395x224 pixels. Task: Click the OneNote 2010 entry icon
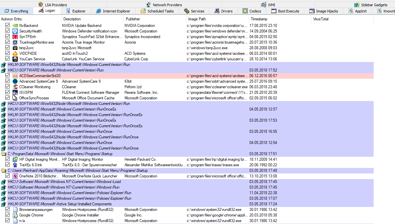pyautogui.click(x=15, y=176)
